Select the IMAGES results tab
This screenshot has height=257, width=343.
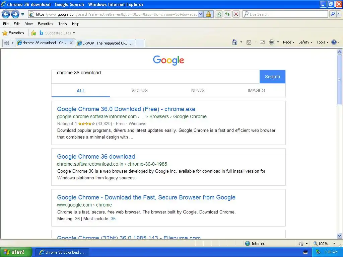(256, 90)
